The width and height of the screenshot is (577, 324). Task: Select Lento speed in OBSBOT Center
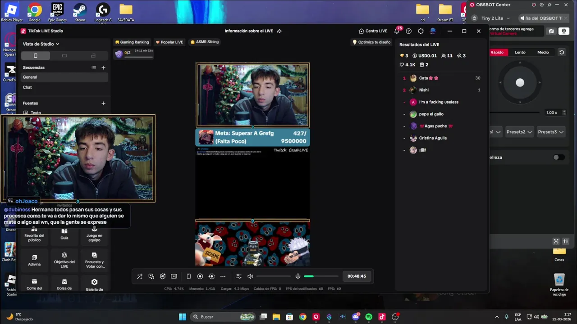click(x=520, y=52)
